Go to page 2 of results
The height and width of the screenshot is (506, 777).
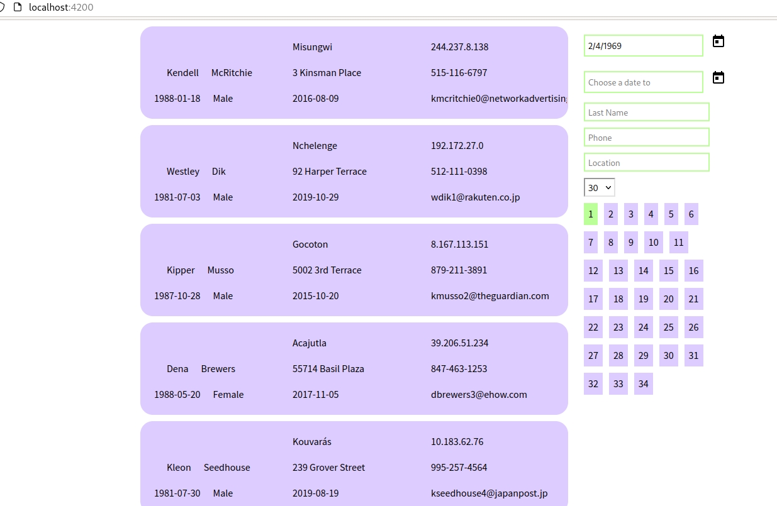tap(610, 214)
